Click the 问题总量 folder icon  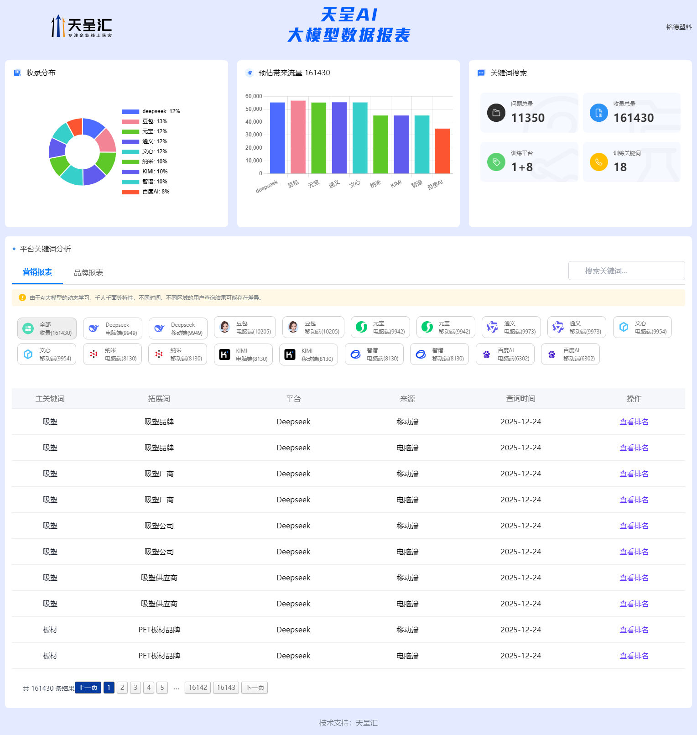coord(496,113)
